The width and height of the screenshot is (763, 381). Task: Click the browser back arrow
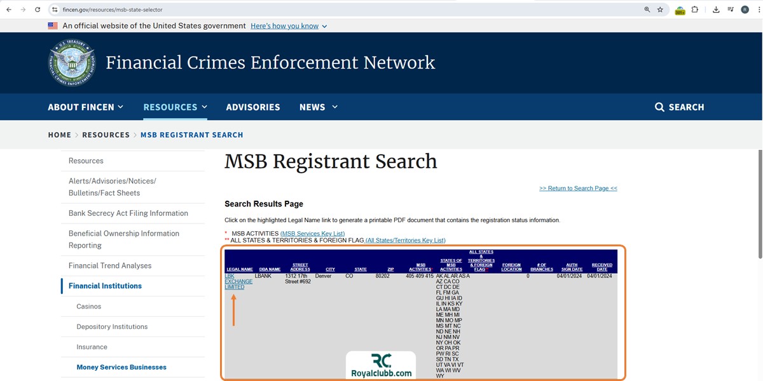pos(9,10)
